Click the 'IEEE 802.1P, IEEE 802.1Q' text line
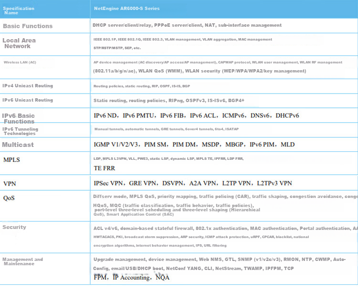This screenshot has height=291, width=358. coord(183,39)
